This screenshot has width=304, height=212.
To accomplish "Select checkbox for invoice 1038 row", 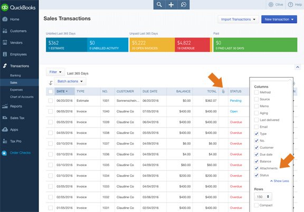I will pos(51,133).
